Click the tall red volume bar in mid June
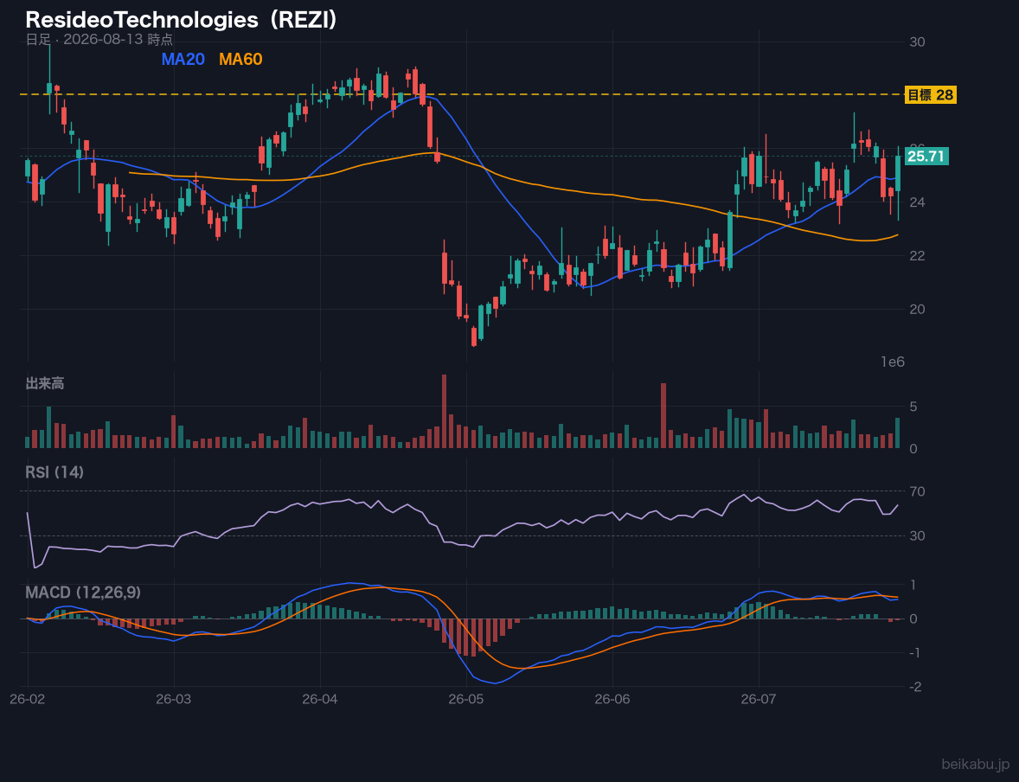This screenshot has width=1019, height=782. click(663, 415)
